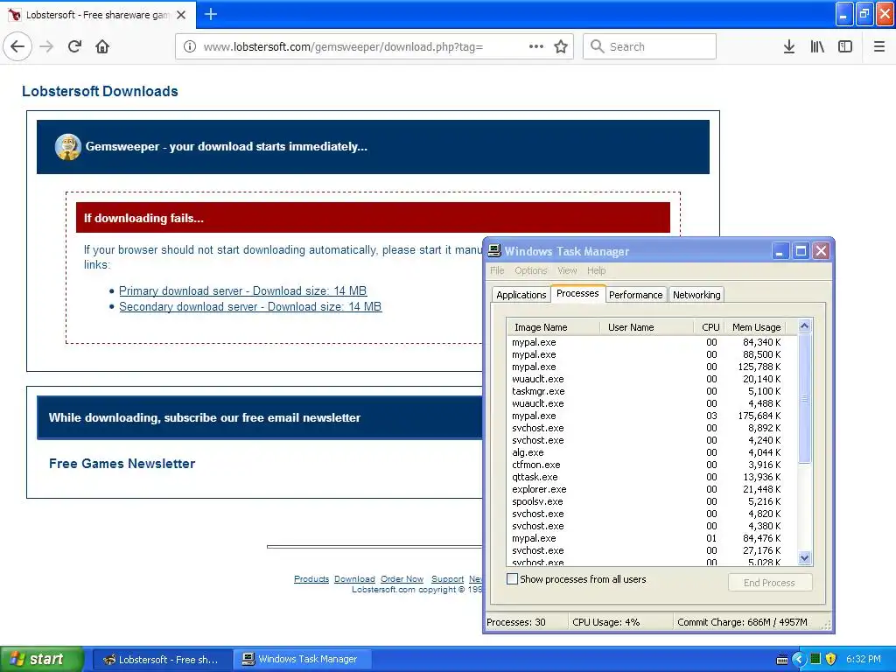Select ctfmon.exe process row
Image resolution: width=896 pixels, height=672 pixels.
pos(651,465)
